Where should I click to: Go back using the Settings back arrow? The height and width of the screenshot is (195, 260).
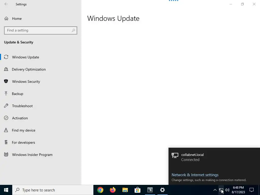click(x=6, y=4)
